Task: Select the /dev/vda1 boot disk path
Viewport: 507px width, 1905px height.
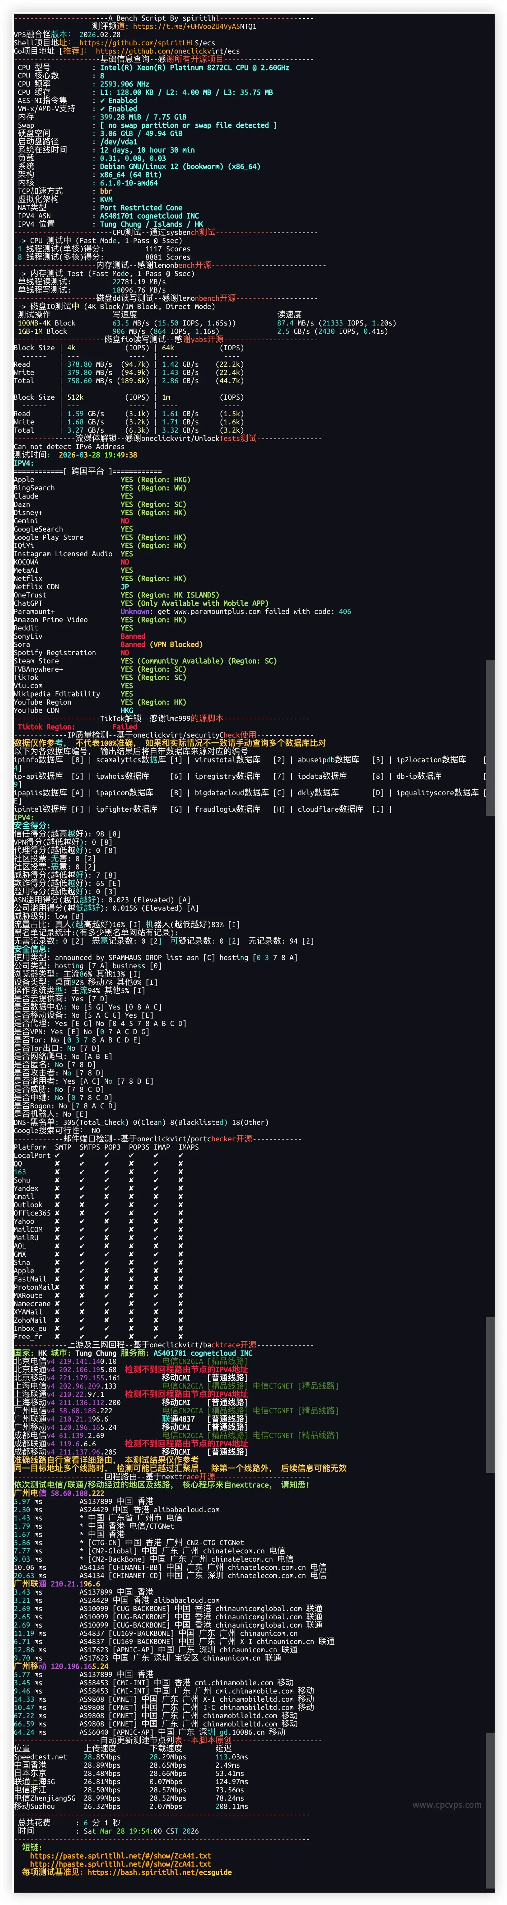Action: pyautogui.click(x=118, y=142)
